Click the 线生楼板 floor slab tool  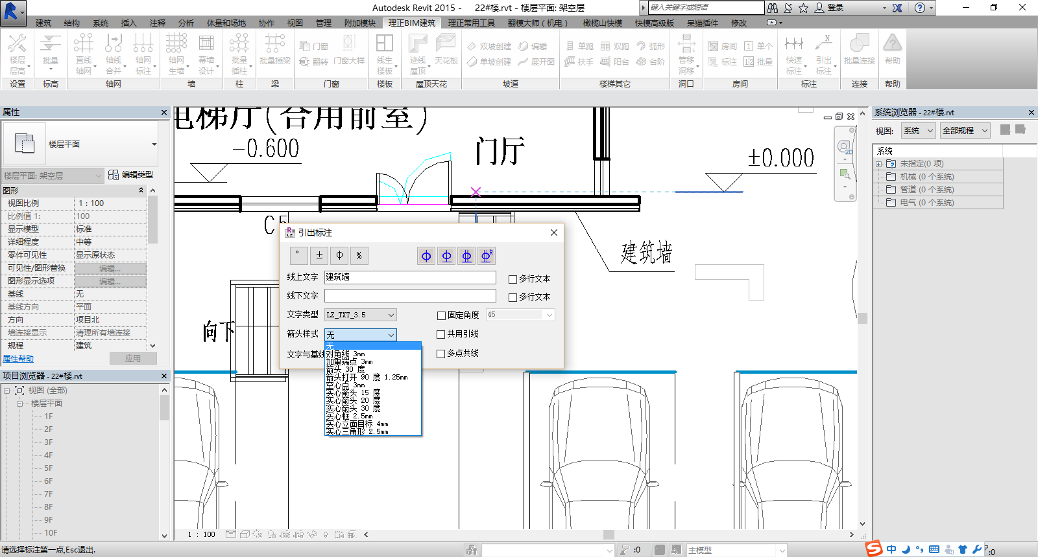[x=385, y=54]
